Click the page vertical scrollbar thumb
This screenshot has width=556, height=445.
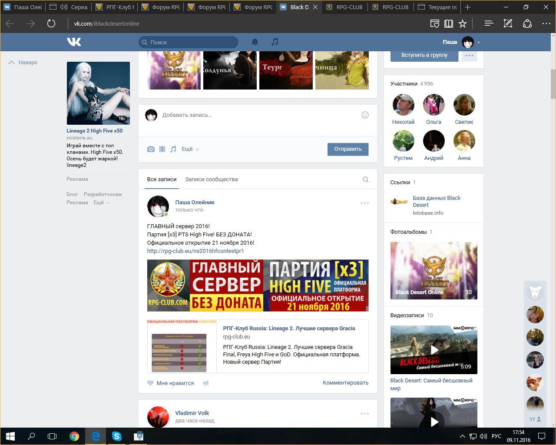[553, 84]
